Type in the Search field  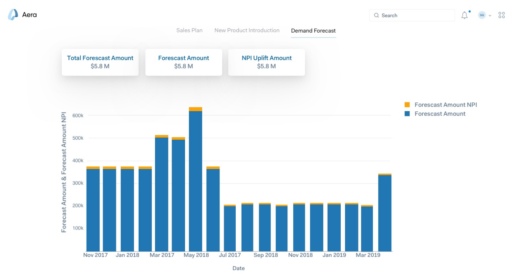415,16
